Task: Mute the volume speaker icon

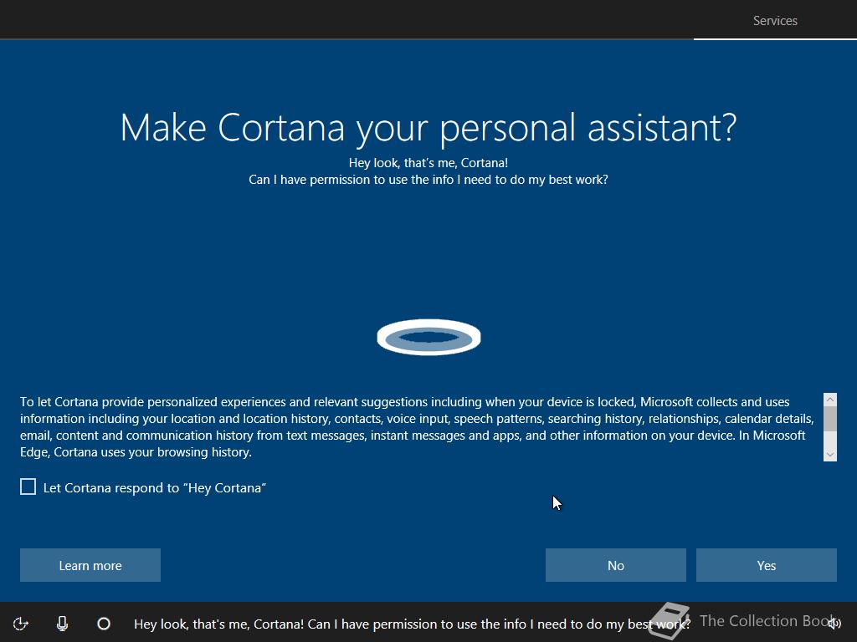Action: pyautogui.click(x=834, y=623)
